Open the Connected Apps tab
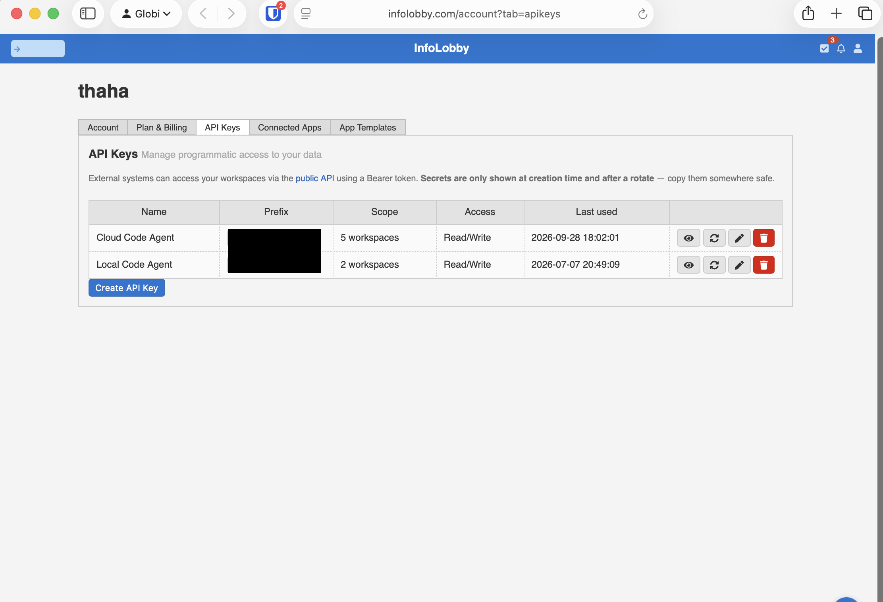 pos(289,127)
